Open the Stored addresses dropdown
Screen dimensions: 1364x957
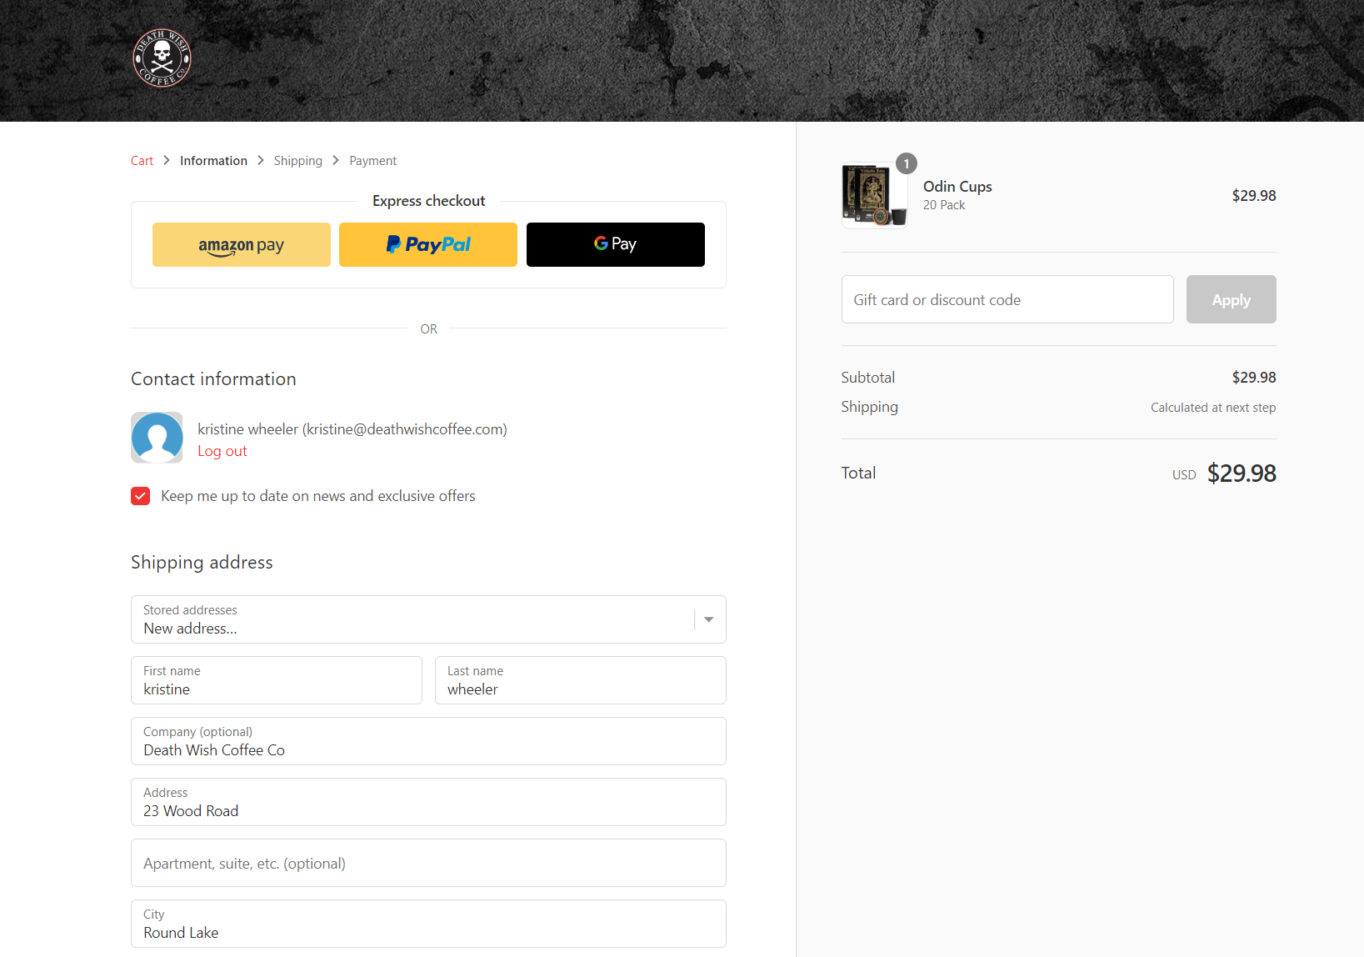click(x=428, y=619)
